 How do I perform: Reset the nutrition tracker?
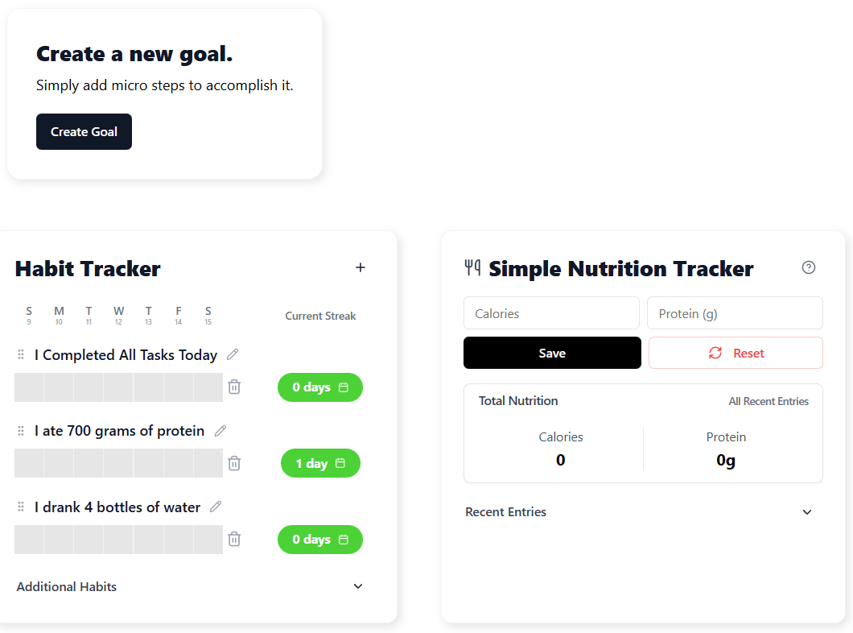tap(736, 353)
